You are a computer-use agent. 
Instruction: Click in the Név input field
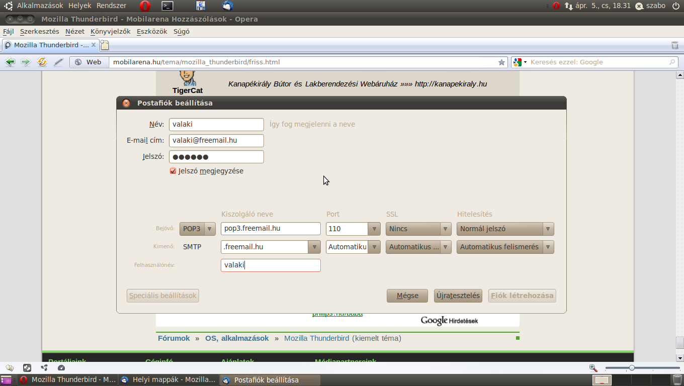coord(216,124)
